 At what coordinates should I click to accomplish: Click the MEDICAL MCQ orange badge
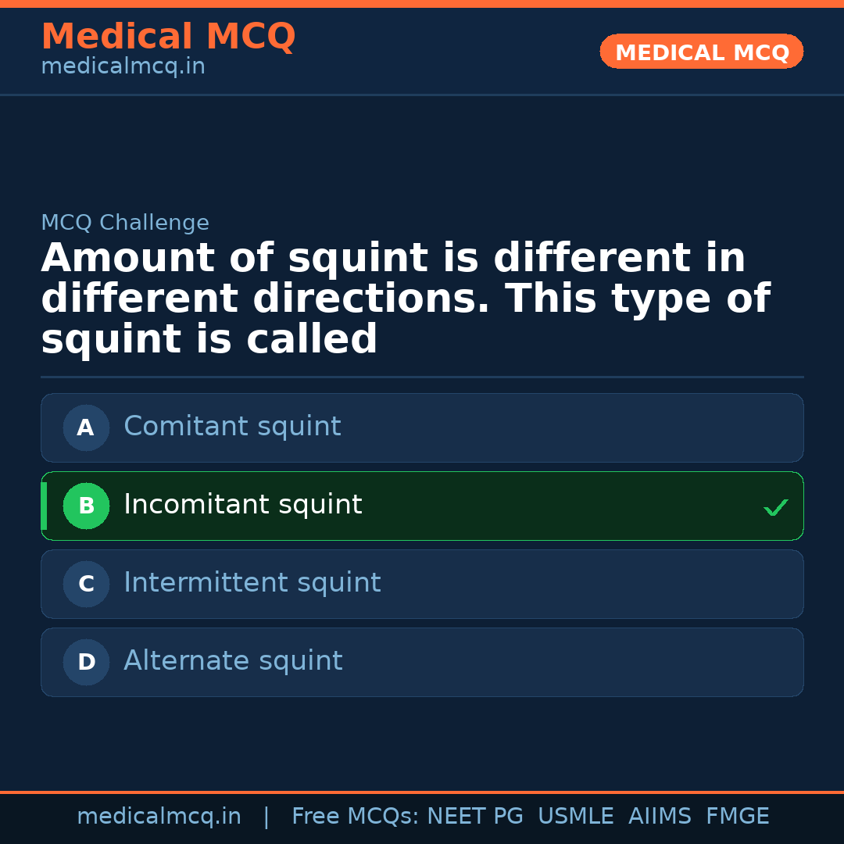pyautogui.click(x=701, y=52)
